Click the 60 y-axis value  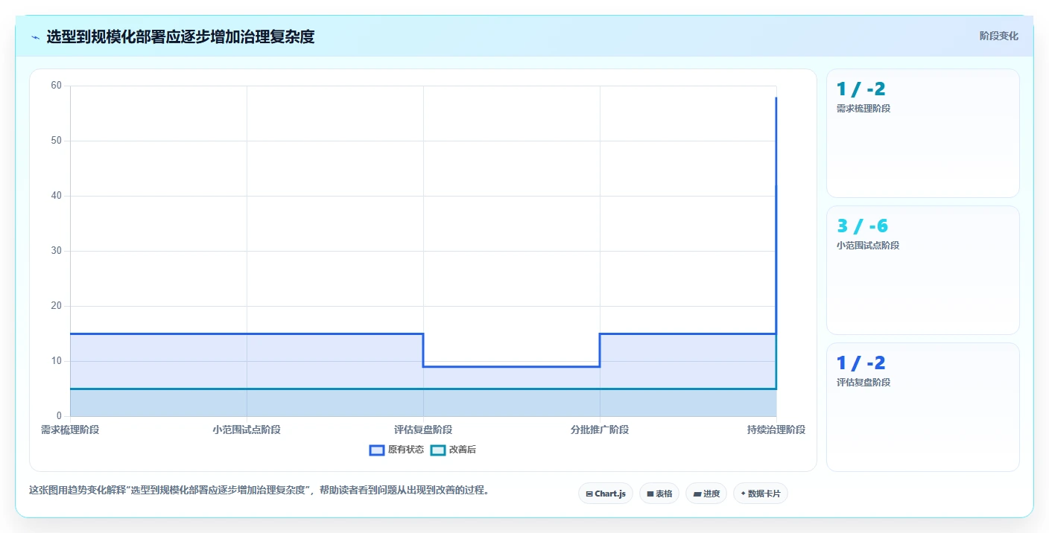pyautogui.click(x=56, y=86)
